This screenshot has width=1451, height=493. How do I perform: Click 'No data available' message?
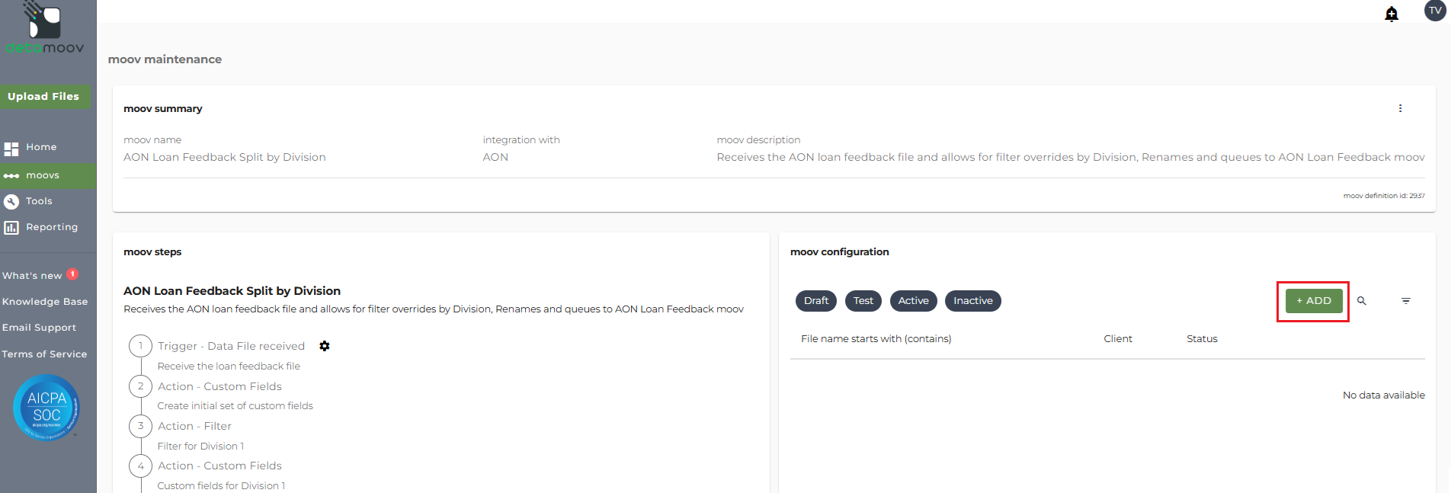(1383, 395)
